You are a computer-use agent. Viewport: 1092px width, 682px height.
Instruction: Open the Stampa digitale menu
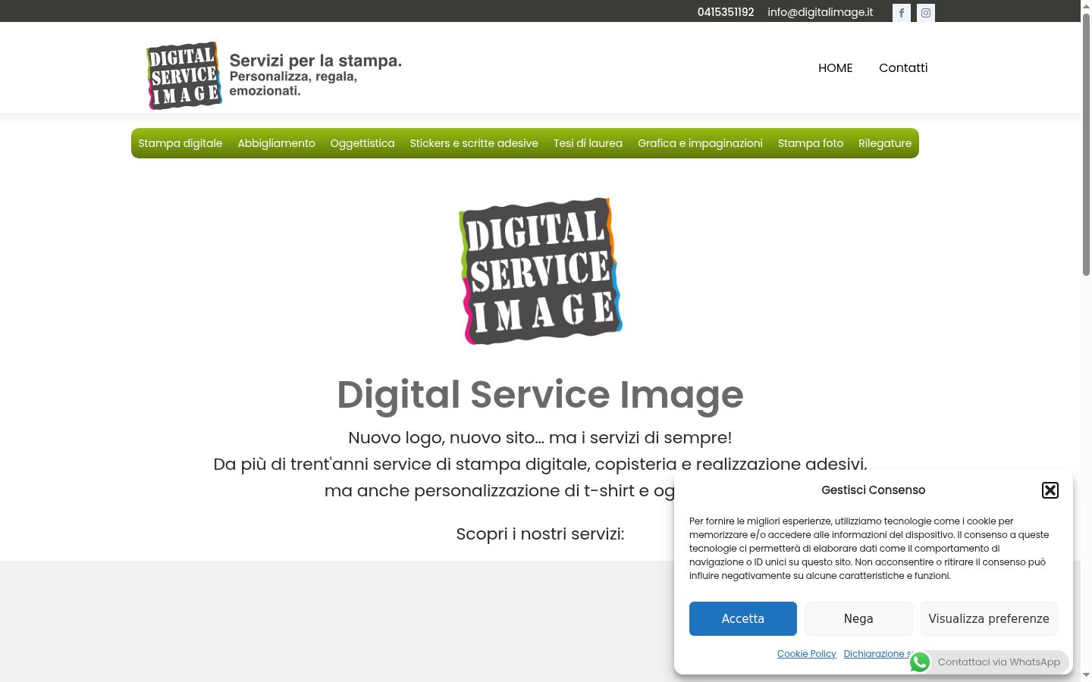click(180, 143)
